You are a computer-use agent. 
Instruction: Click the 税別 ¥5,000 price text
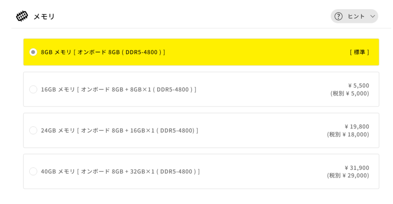point(350,93)
